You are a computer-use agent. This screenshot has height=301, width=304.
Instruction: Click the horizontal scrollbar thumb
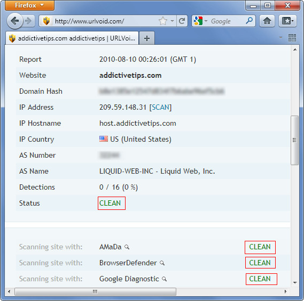[96, 291]
